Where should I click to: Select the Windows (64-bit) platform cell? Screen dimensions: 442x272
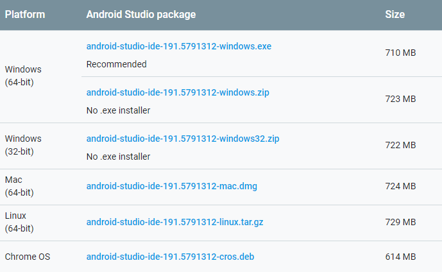point(23,76)
